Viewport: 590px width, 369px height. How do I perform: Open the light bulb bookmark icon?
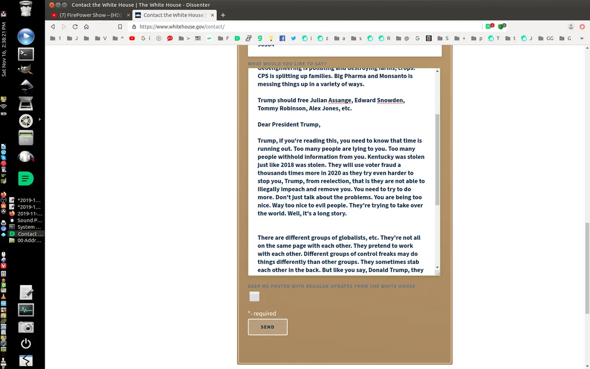coord(271,38)
